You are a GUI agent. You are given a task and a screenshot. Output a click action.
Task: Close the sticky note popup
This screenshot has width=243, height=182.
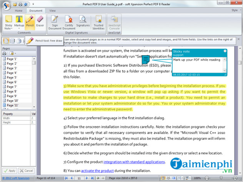pyautogui.click(x=225, y=51)
